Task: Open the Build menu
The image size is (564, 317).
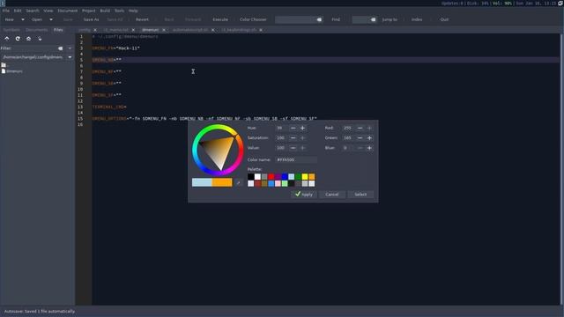Action: point(105,11)
